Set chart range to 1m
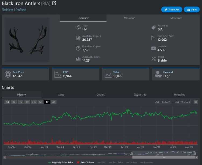Screen dimensions: 202x165 27,102
